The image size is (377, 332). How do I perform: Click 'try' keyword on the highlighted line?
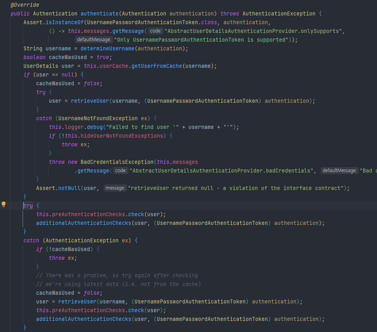pyautogui.click(x=28, y=205)
